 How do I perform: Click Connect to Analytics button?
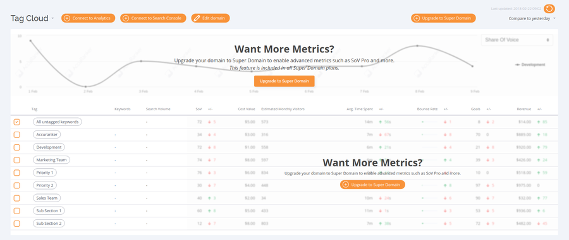(88, 18)
